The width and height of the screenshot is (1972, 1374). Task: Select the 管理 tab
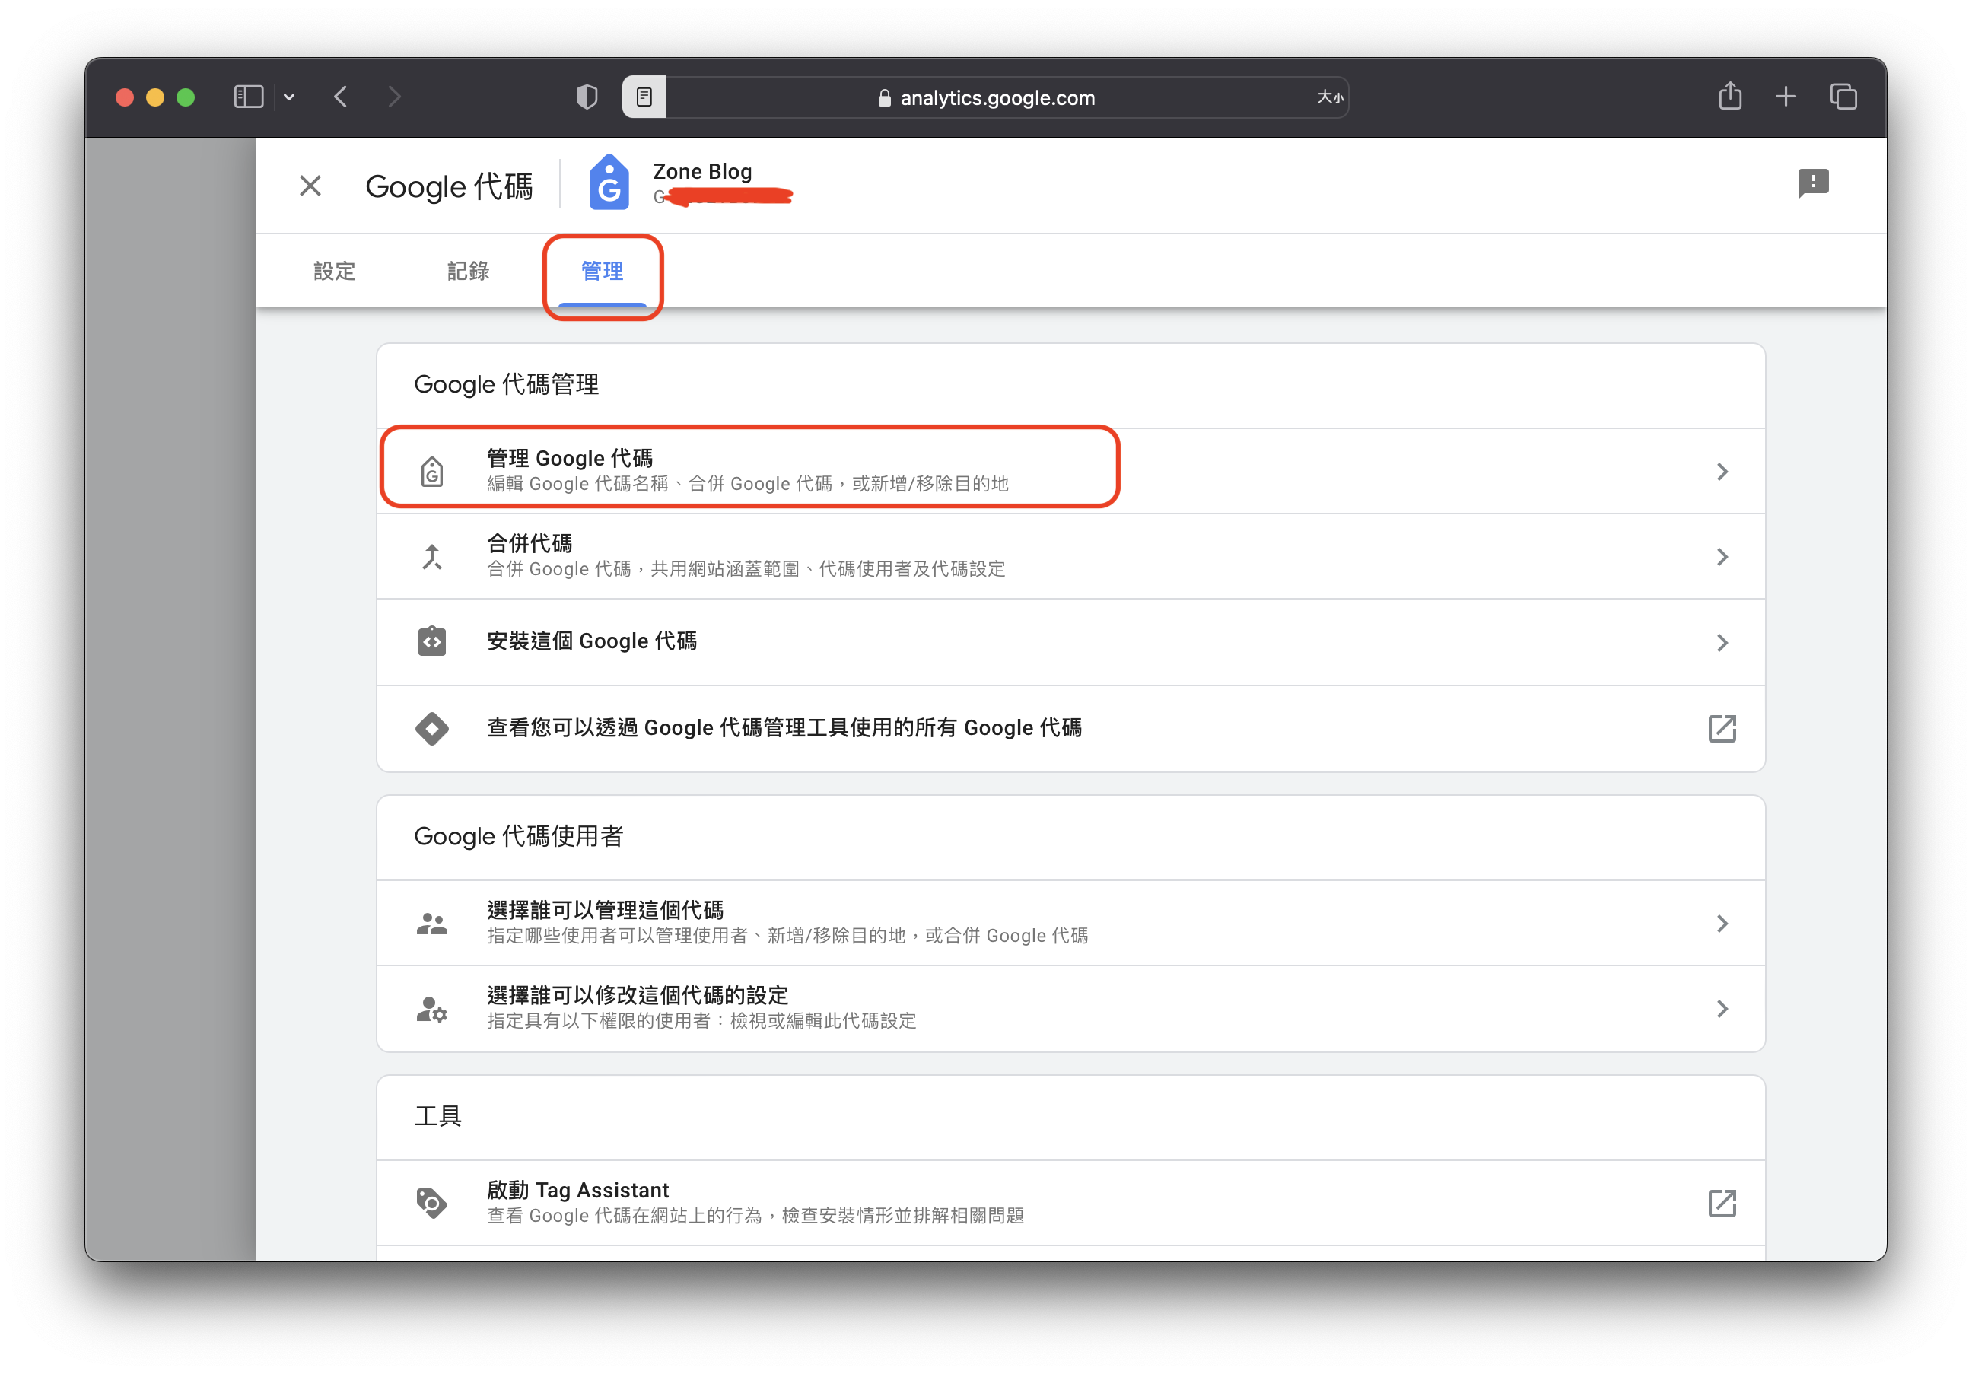pos(602,272)
